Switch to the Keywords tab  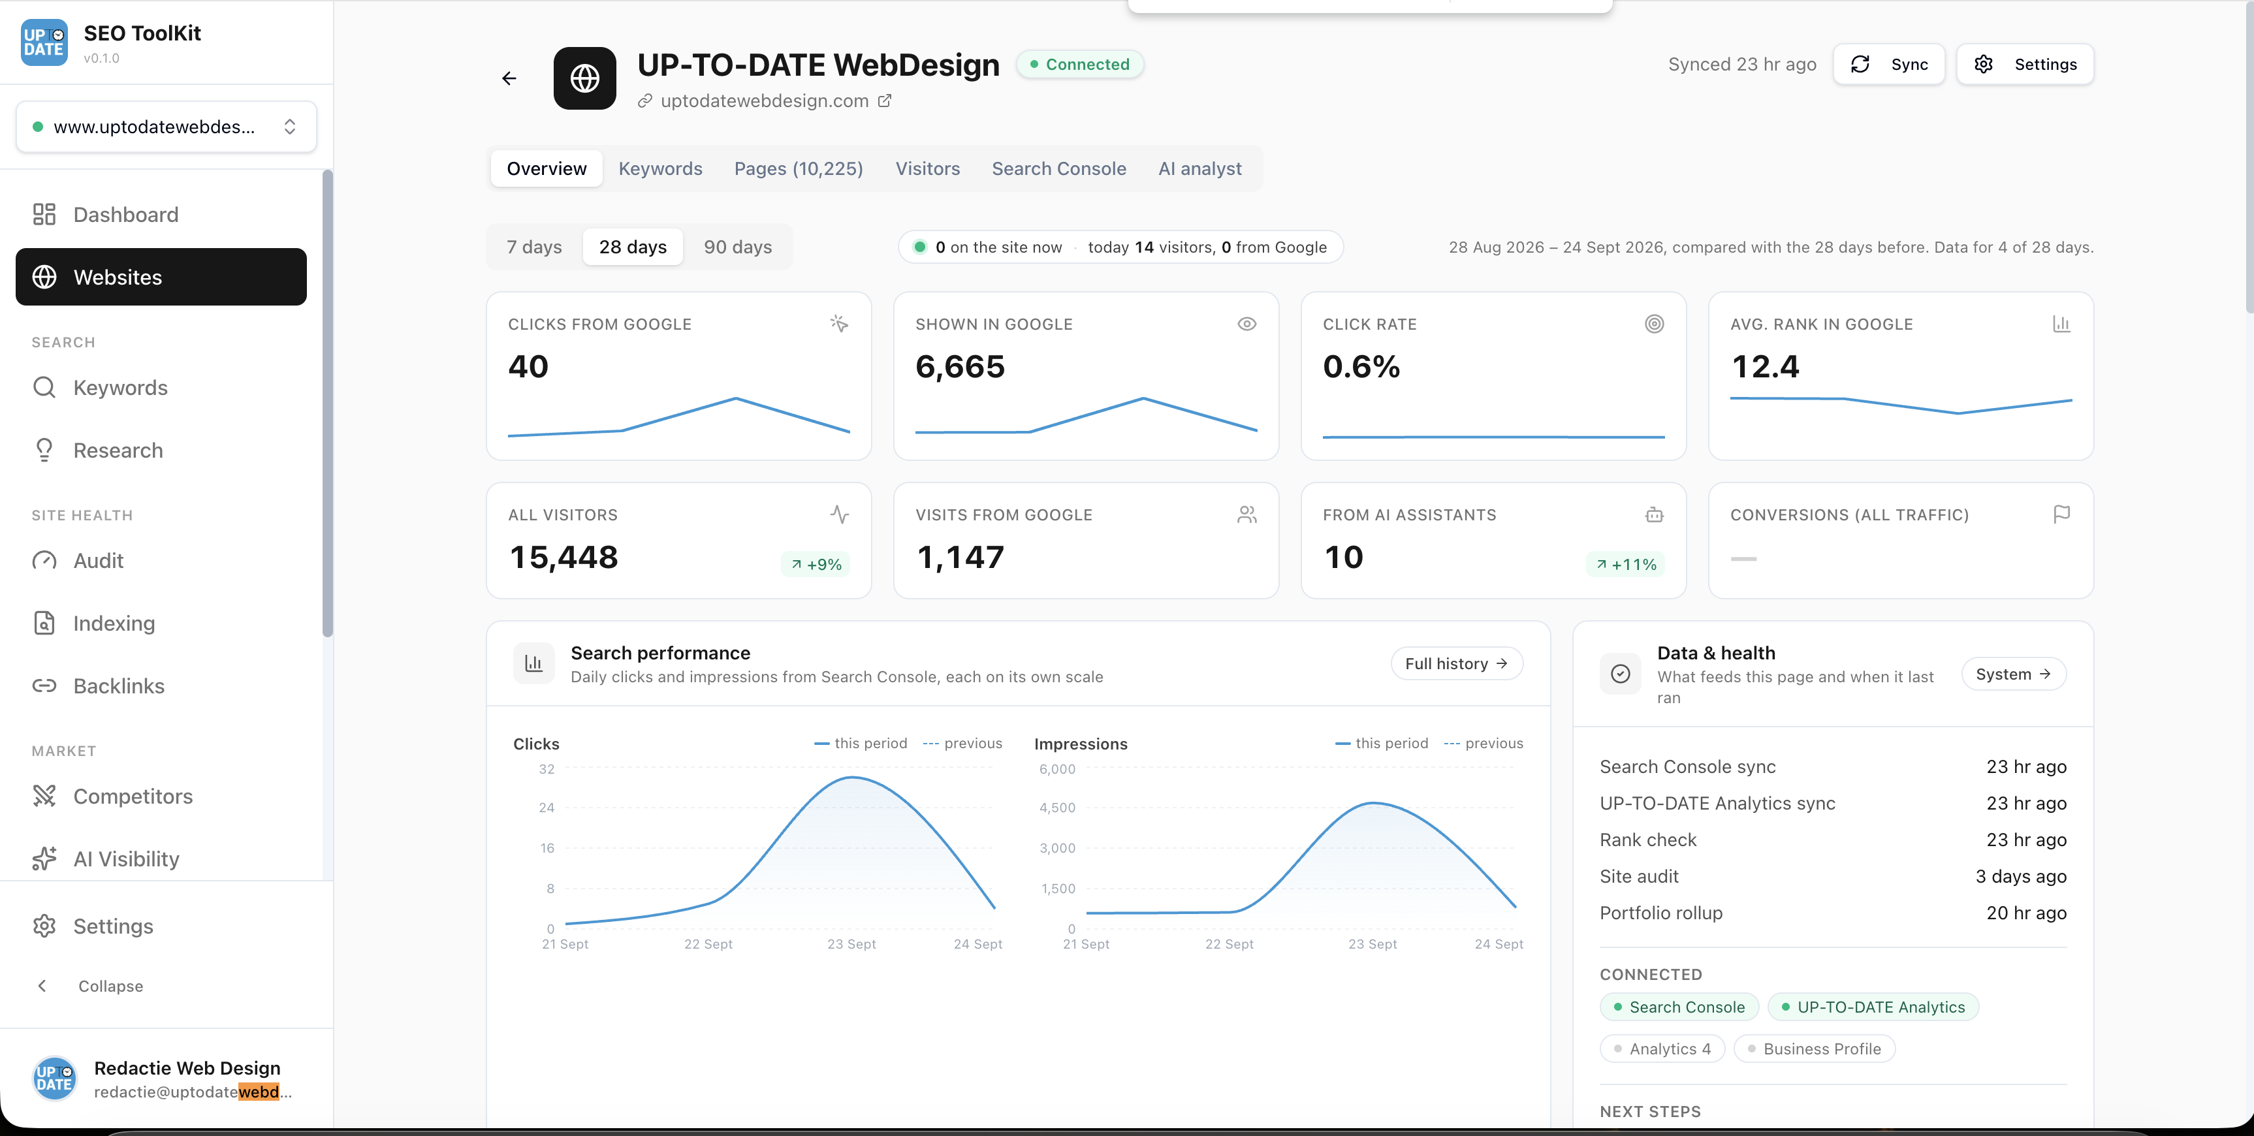click(659, 169)
